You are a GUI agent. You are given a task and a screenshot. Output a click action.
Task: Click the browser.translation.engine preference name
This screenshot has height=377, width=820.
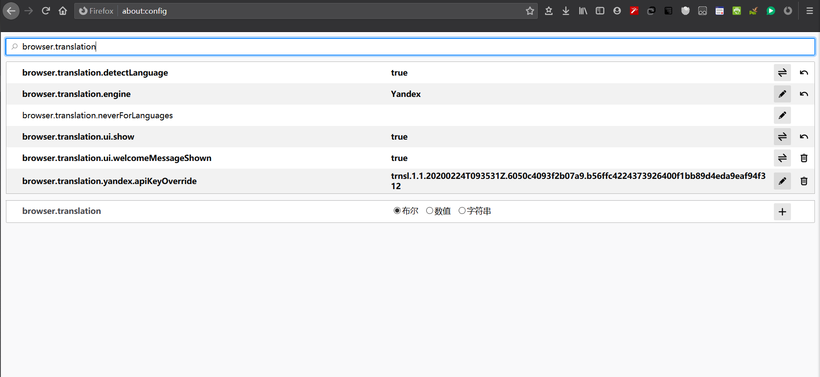(x=76, y=94)
